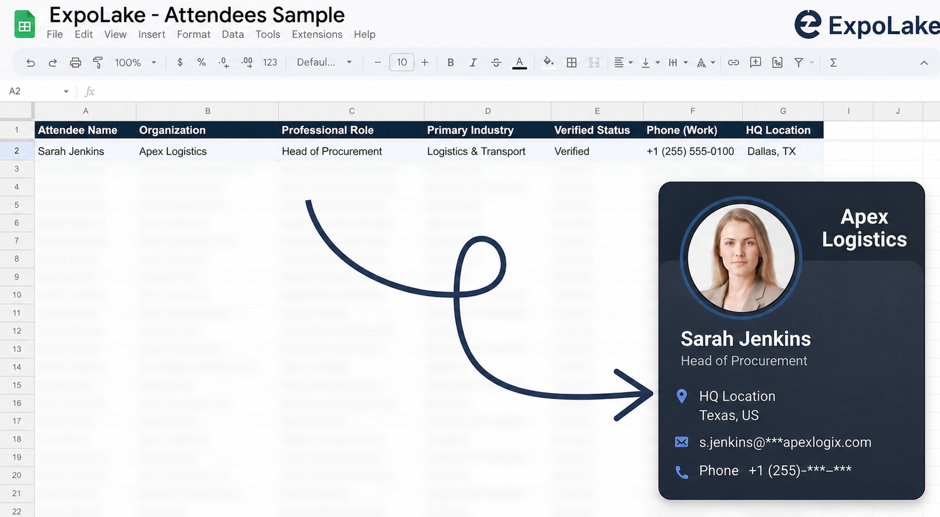Open the View menu
This screenshot has height=517, width=940.
click(115, 34)
